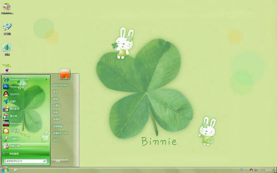Image resolution: width=277 pixels, height=173 pixels.
Task: Click the search programs and files box
Action: pyautogui.click(x=25, y=161)
